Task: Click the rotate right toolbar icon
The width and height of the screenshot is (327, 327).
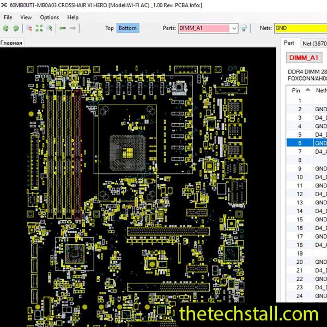Action: [16, 28]
